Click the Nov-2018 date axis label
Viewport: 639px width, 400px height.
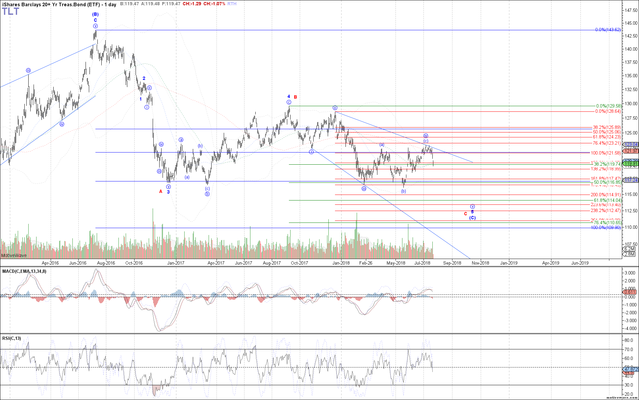tap(480, 263)
